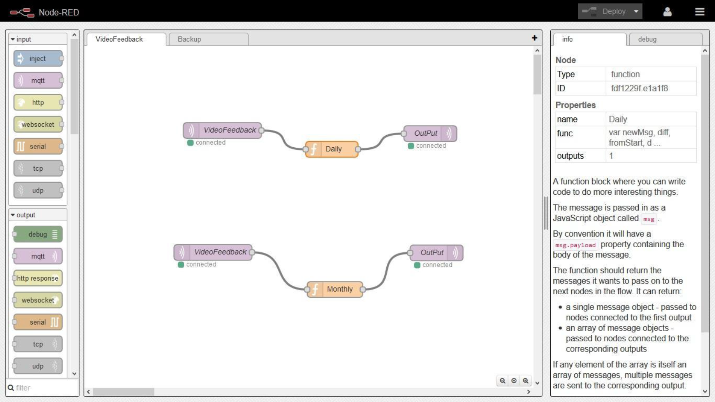Click the canvas vertical scrollbar thumb
The height and width of the screenshot is (402, 715).
537,75
